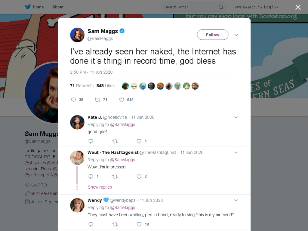Retweet Wout's "Wow...I'm impressed" reply
308x231 pixels.
(x=115, y=176)
